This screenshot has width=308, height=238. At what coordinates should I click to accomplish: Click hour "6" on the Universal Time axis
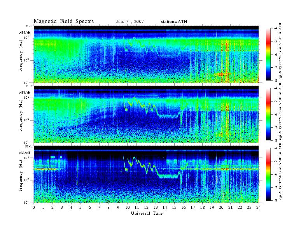[x=90, y=208]
